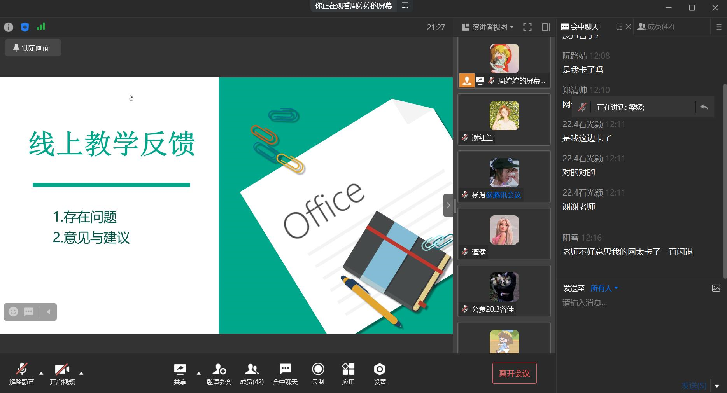Open the send-mode dropdown arrow beside 发送(S)
Image resolution: width=727 pixels, height=393 pixels.
717,386
